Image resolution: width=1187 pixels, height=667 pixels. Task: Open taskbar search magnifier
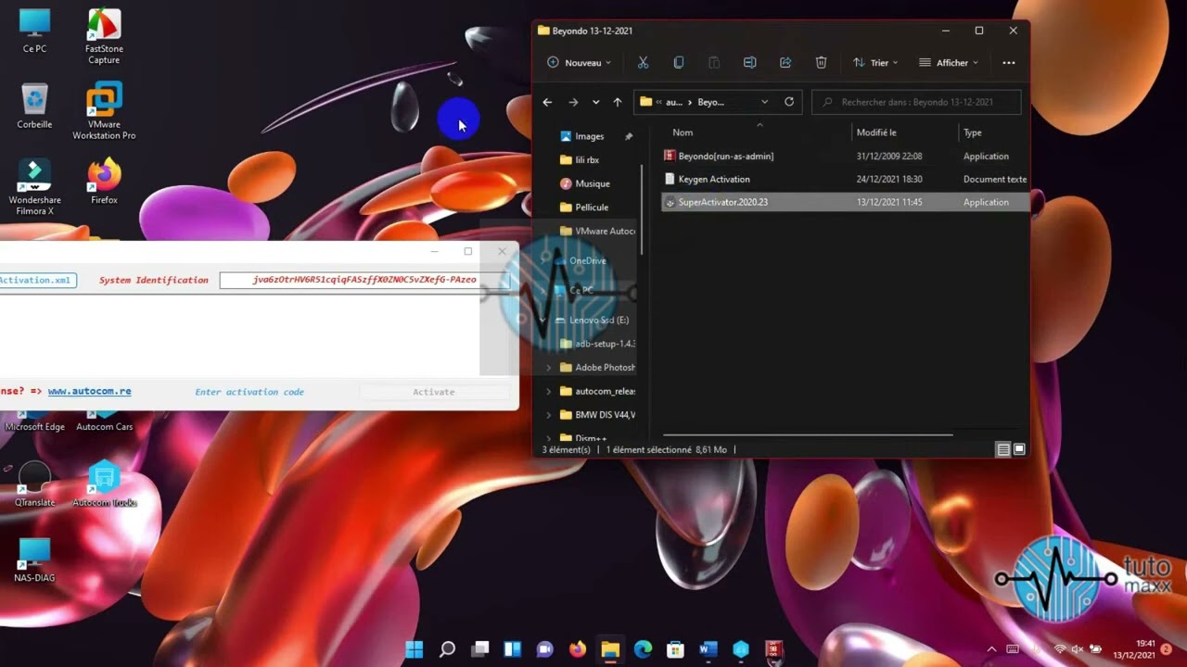pyautogui.click(x=447, y=649)
